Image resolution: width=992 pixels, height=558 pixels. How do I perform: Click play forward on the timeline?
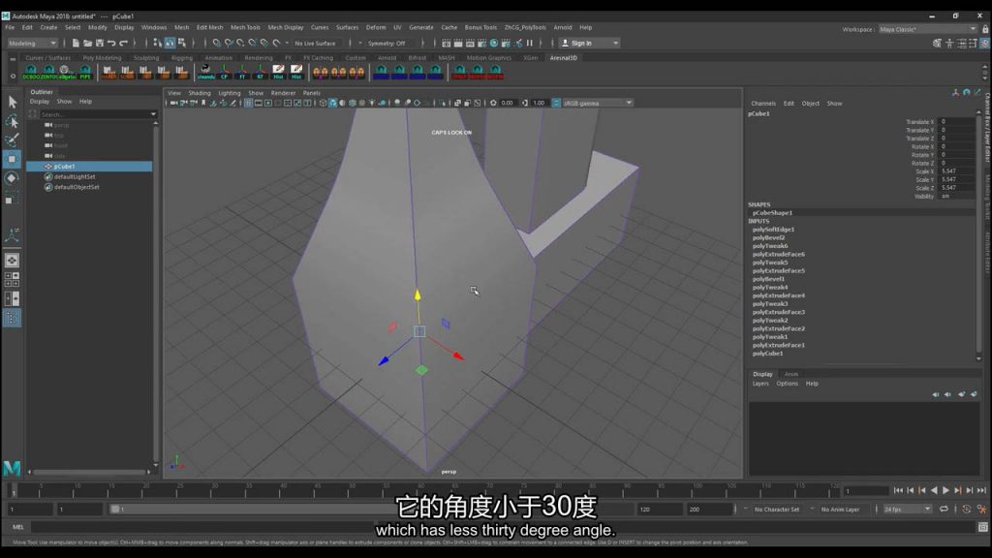[945, 490]
